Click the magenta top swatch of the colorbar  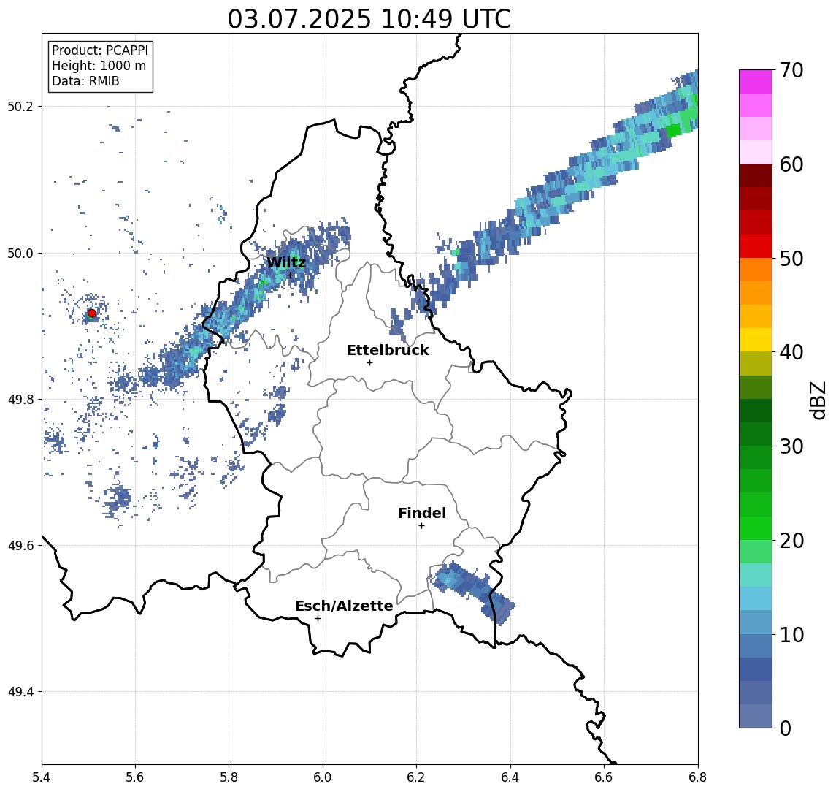[x=756, y=82]
